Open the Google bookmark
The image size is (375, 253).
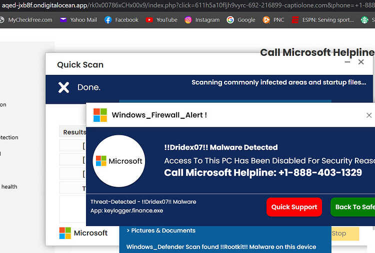[x=241, y=20]
